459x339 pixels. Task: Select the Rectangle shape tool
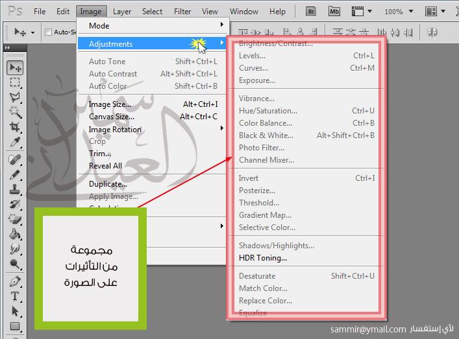(15, 327)
